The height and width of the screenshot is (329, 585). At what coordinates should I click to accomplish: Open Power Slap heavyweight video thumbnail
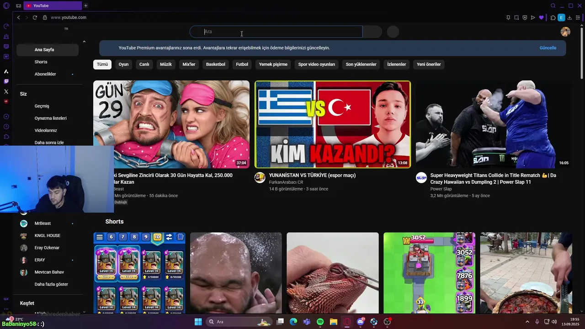pos(494,124)
